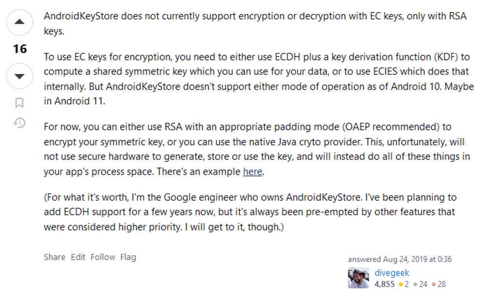Click the answered Aug 24, 2019 timestamp
This screenshot has width=483, height=290.
[x=417, y=259]
